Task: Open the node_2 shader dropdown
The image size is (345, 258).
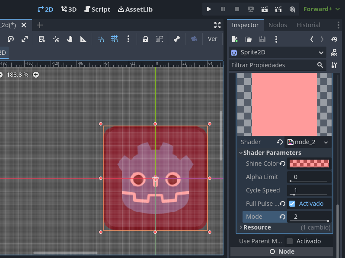Action: pyautogui.click(x=308, y=142)
